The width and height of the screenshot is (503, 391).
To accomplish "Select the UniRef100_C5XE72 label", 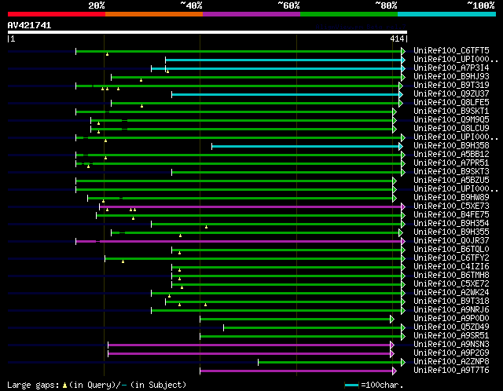I will pyautogui.click(x=451, y=284).
